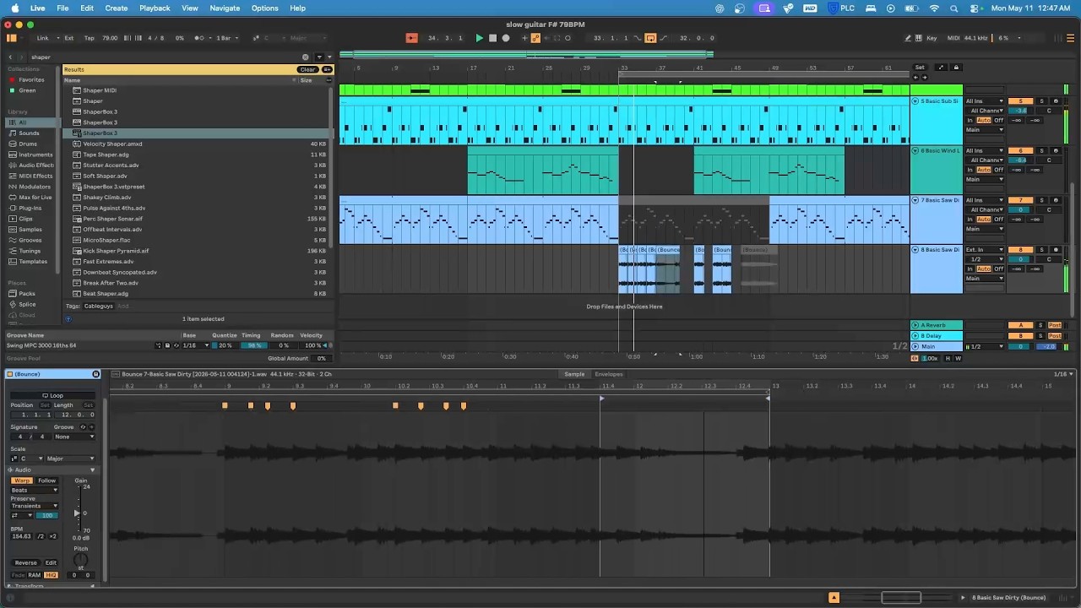The width and height of the screenshot is (1081, 608).
Task: Solo the 5 Basic Sub track
Action: point(1041,101)
